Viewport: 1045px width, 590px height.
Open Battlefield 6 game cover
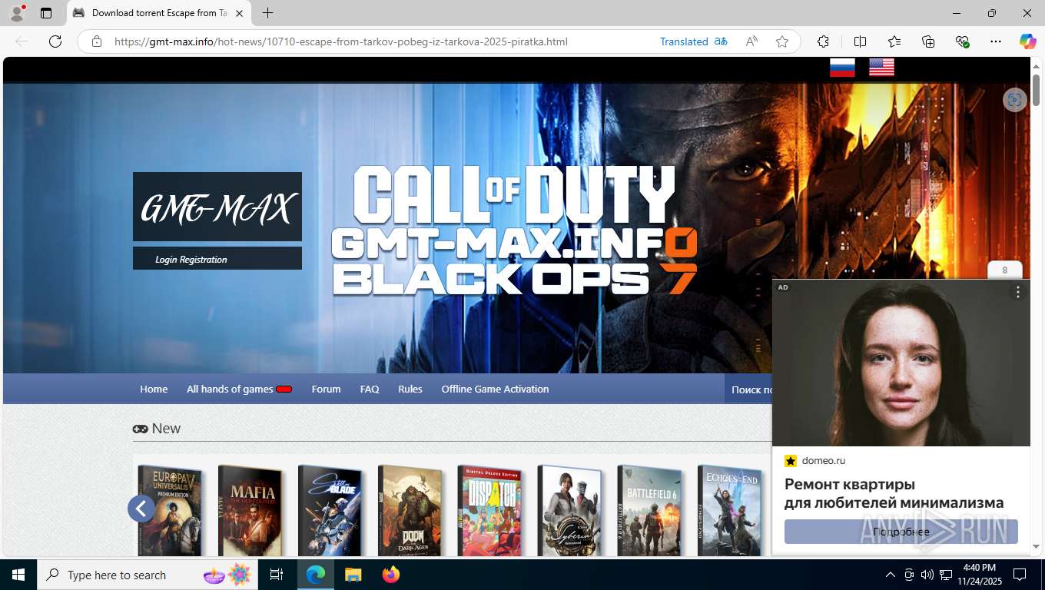(649, 511)
